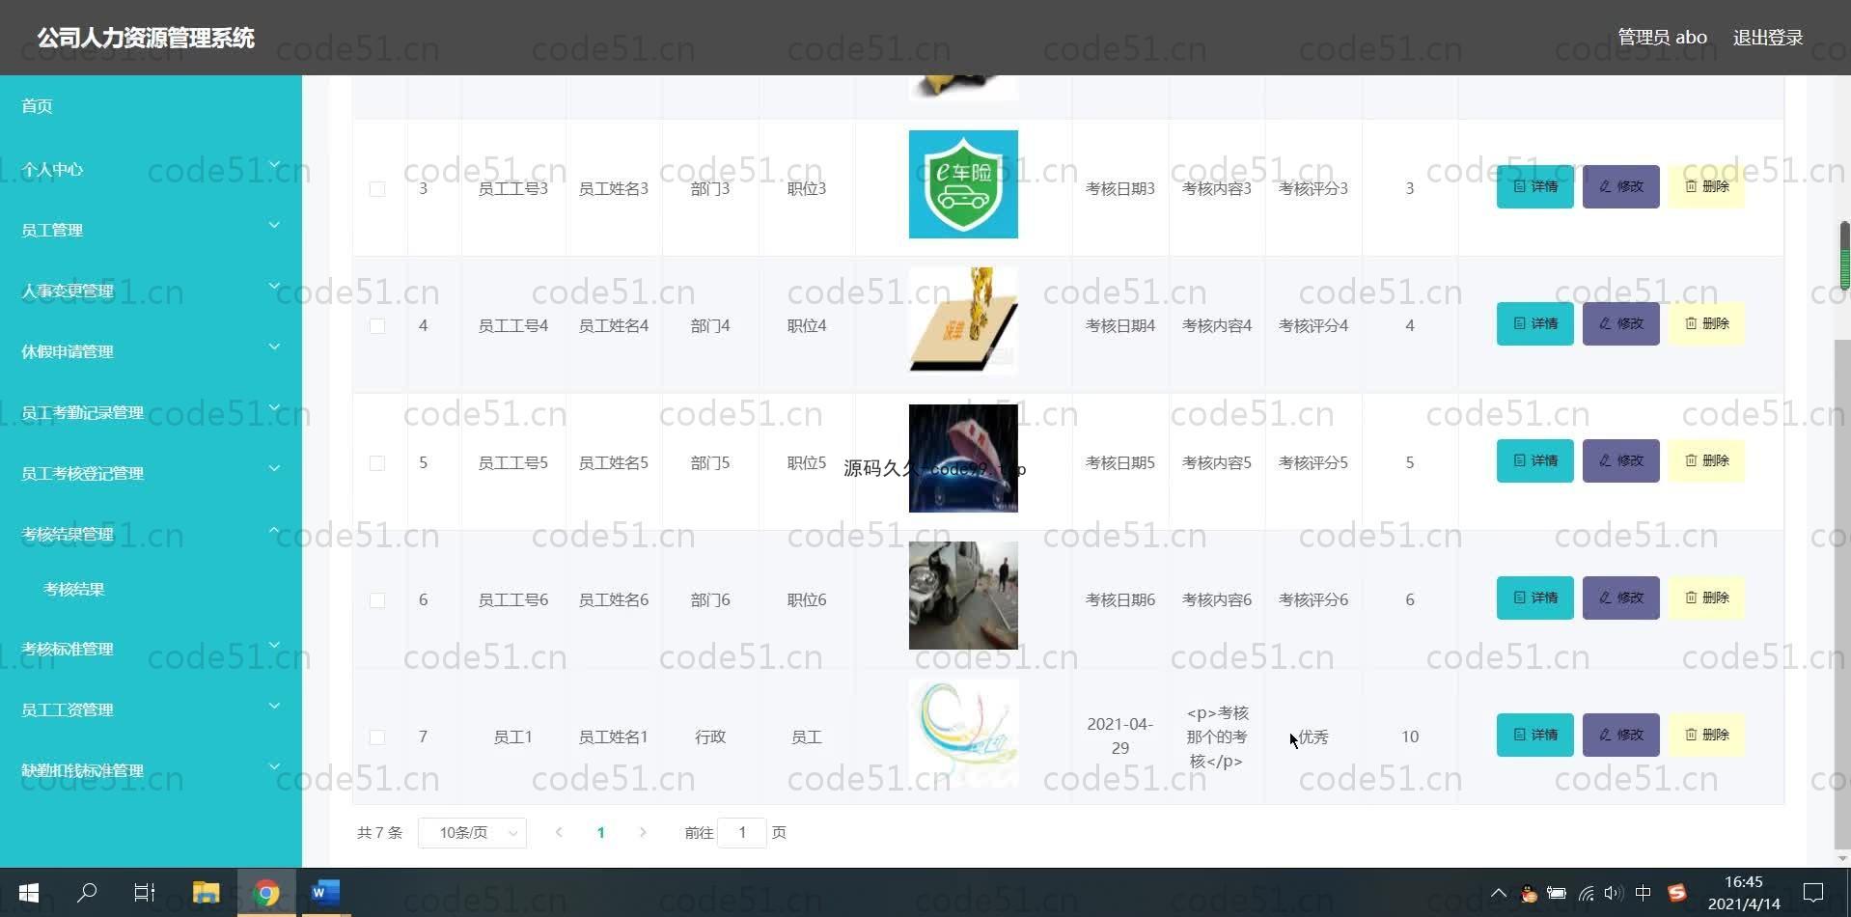
Task: Click the 优秀 score cell in row 7
Action: click(1312, 737)
